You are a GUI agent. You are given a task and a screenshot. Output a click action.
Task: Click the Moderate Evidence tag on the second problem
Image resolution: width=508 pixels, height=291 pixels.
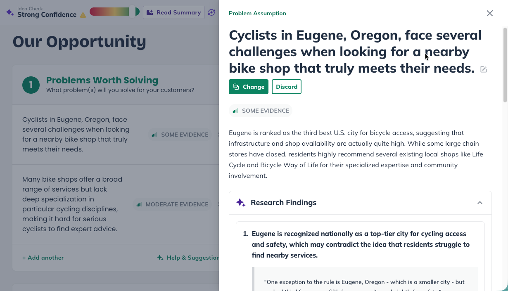173,204
